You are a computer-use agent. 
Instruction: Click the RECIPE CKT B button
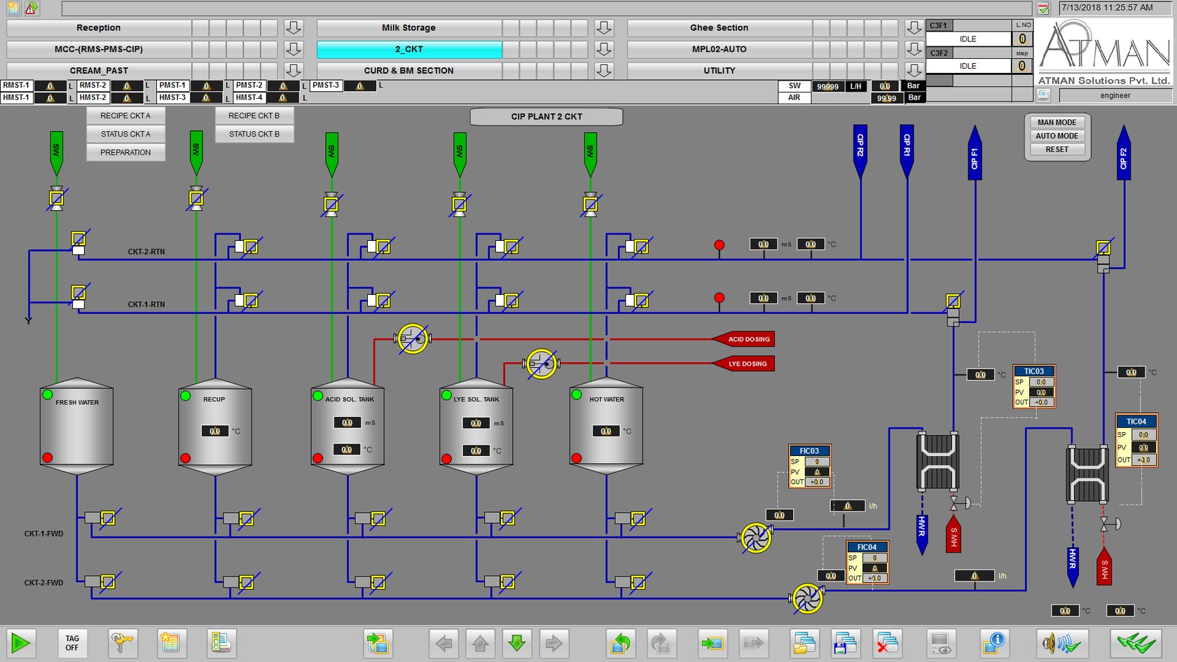tap(254, 116)
